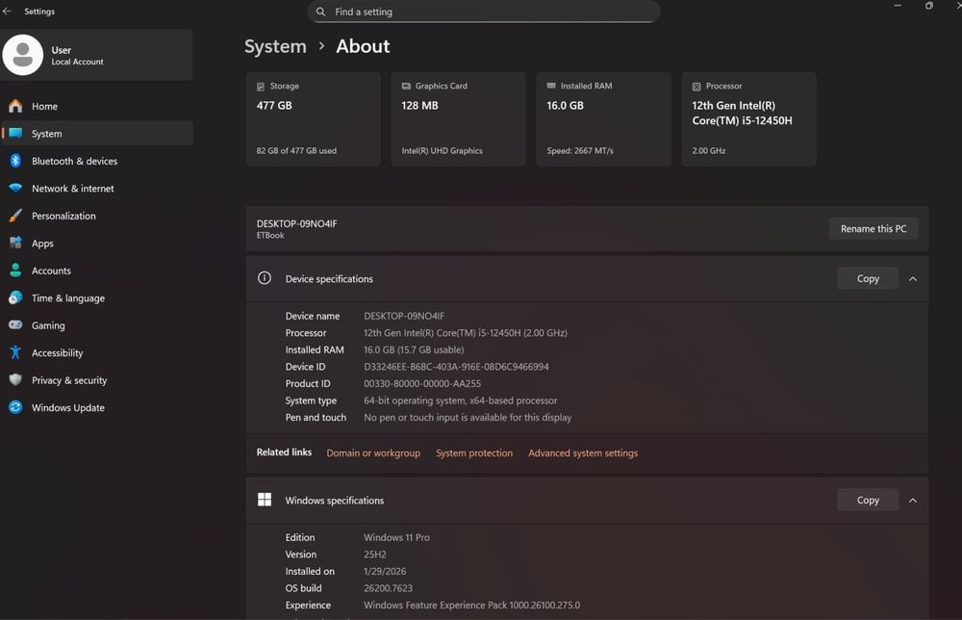Click the Accessibility figure icon

(15, 352)
